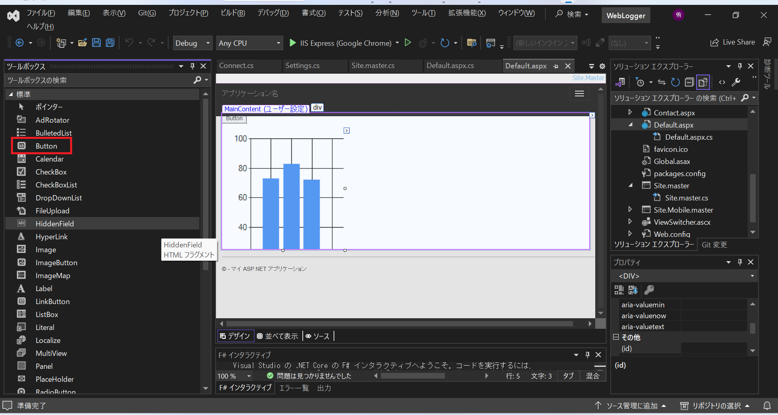The width and height of the screenshot is (778, 415).
Task: Click the Site.Master link in designer
Action: [x=588, y=78]
